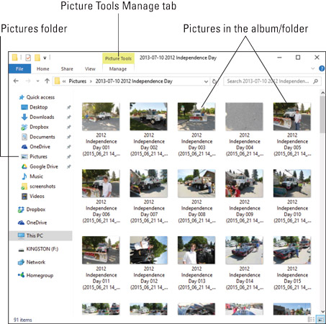The height and width of the screenshot is (324, 326).
Task: Go up one folder level arrow
Action: (47, 81)
